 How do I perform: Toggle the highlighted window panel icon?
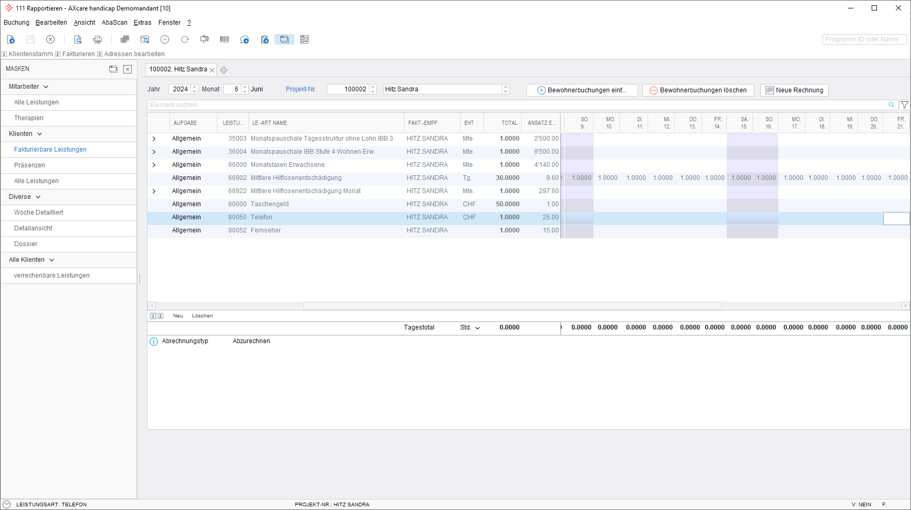284,39
